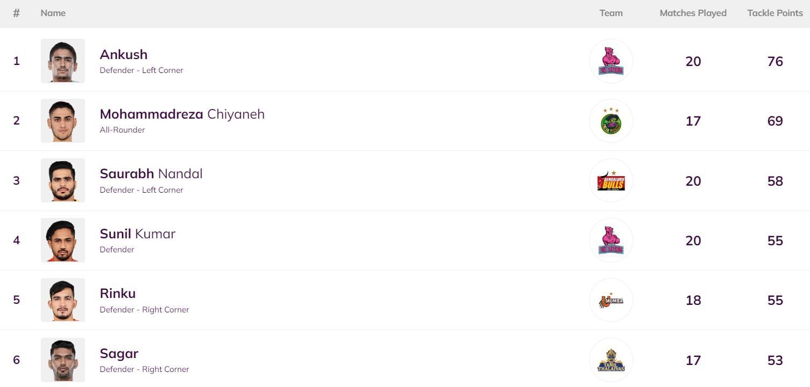
Task: Open Sunil Kumar's profile photo
Action: pos(63,240)
